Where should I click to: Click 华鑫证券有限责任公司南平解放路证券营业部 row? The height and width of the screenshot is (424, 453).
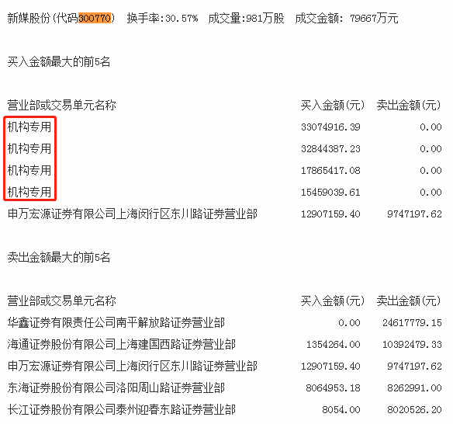(x=224, y=323)
